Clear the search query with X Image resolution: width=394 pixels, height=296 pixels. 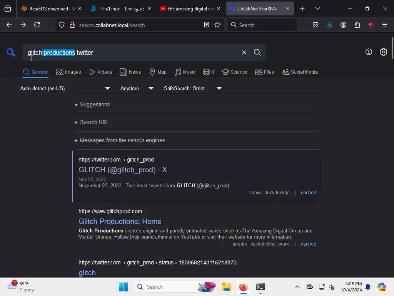(x=244, y=52)
